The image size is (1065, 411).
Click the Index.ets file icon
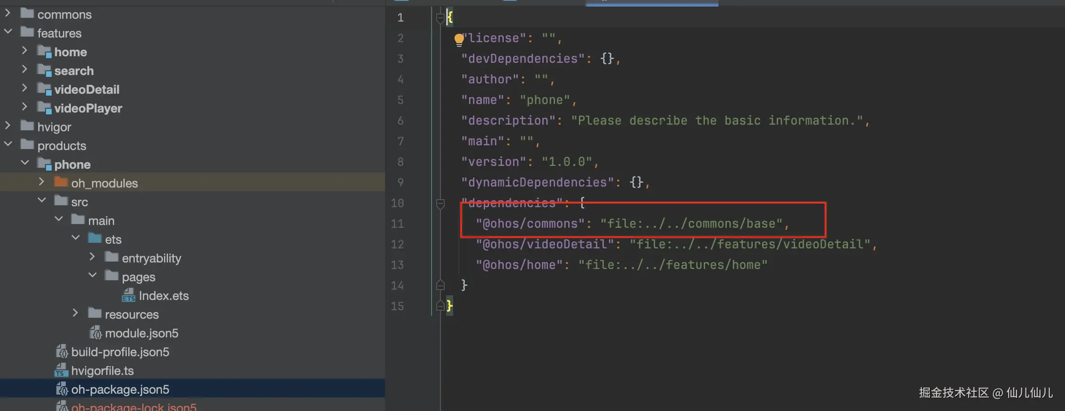coord(129,295)
